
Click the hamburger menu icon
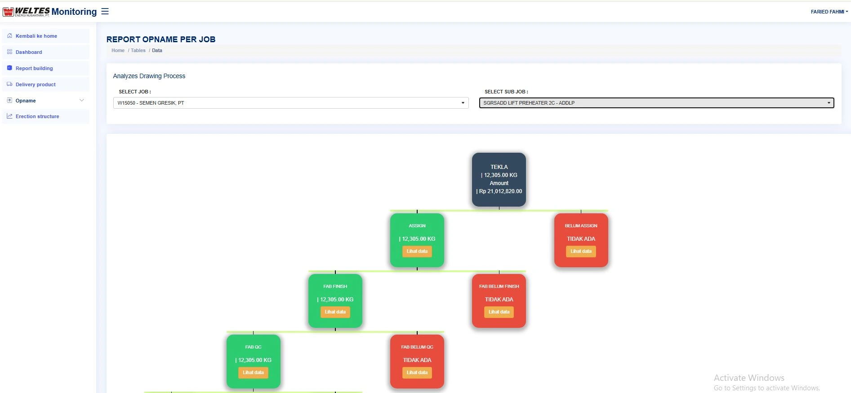[105, 11]
